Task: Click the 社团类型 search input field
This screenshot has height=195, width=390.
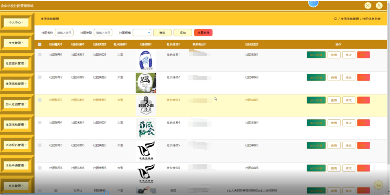Action: pyautogui.click(x=103, y=32)
